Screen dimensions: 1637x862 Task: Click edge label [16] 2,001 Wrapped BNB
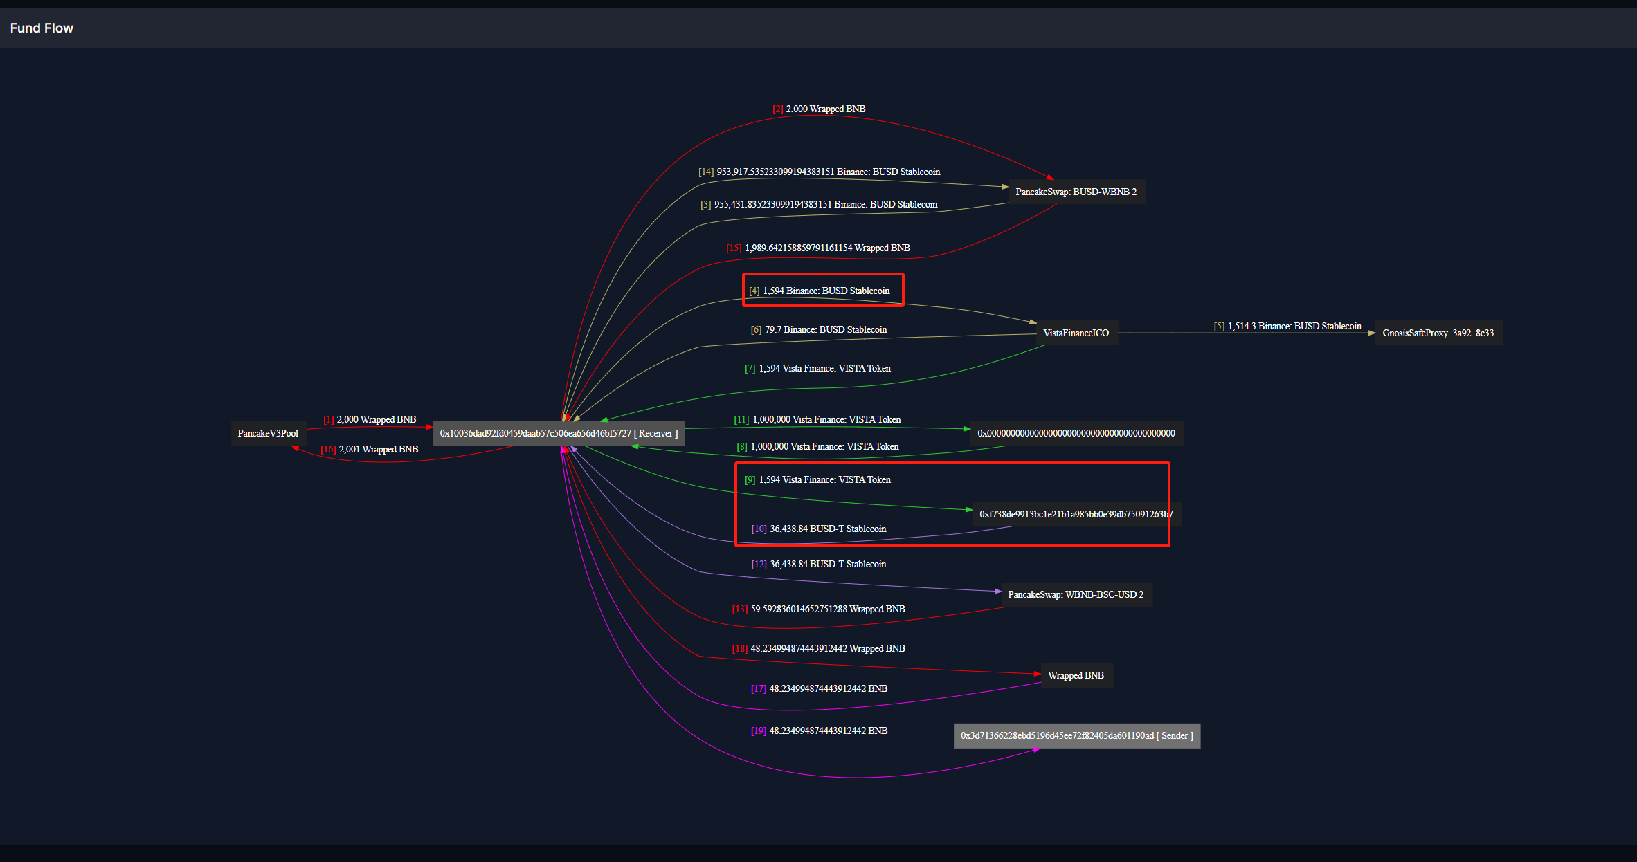pos(370,450)
